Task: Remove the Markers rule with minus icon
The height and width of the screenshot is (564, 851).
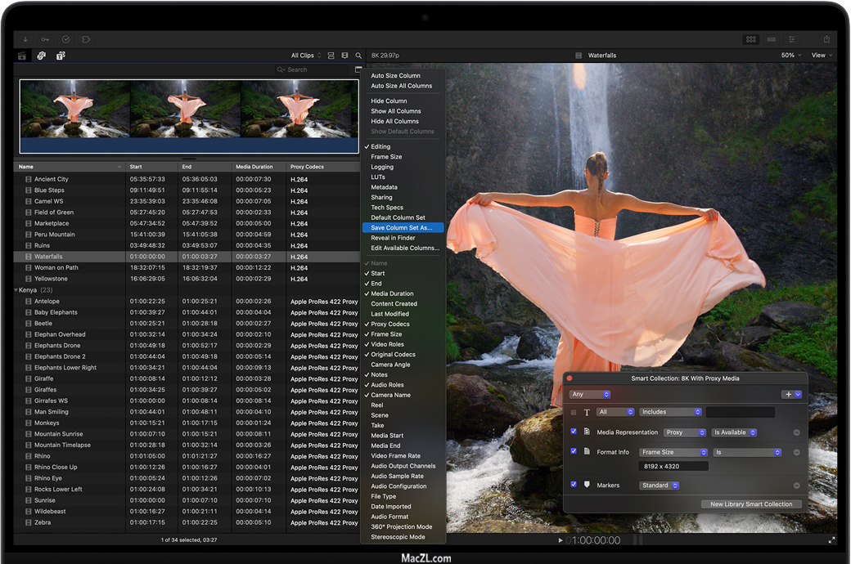Action: (x=796, y=486)
